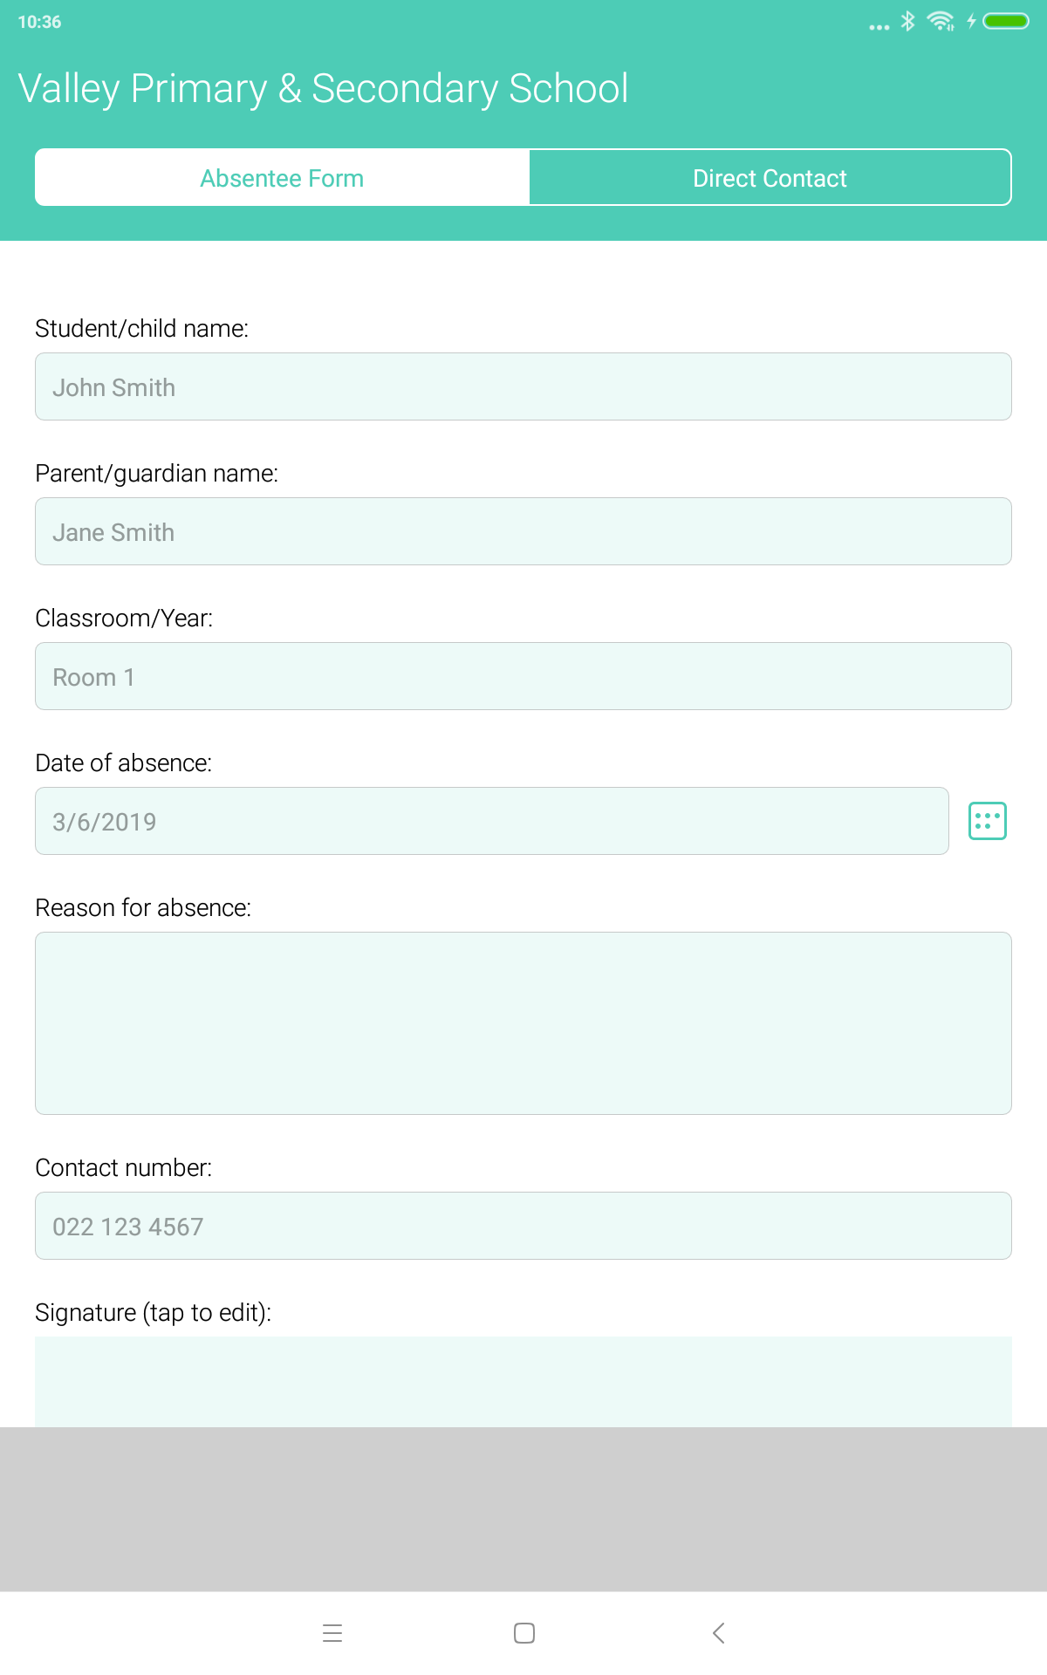Focus the Reason for absence text area

tap(523, 1023)
